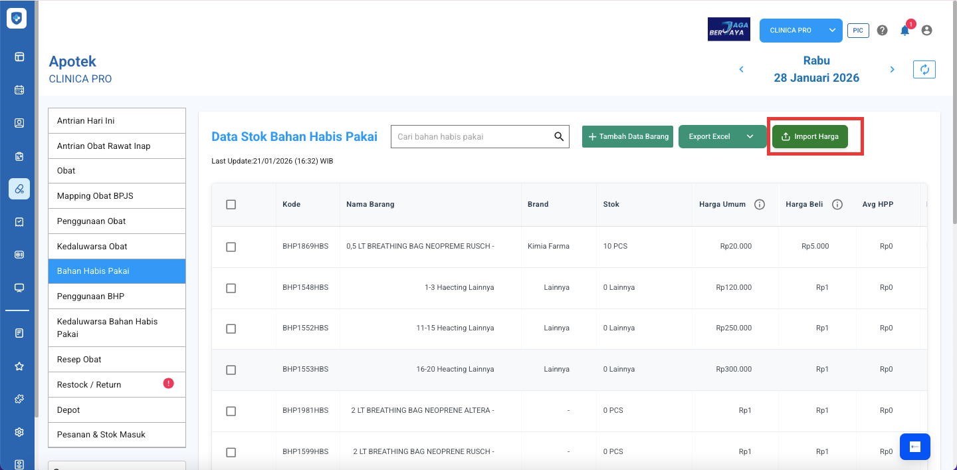Toggle the select-all checkbox in table header
The height and width of the screenshot is (470, 957).
point(231,205)
